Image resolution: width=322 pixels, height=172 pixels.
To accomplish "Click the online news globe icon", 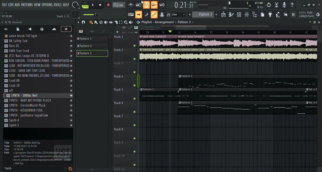I will pyautogui.click(x=318, y=15).
